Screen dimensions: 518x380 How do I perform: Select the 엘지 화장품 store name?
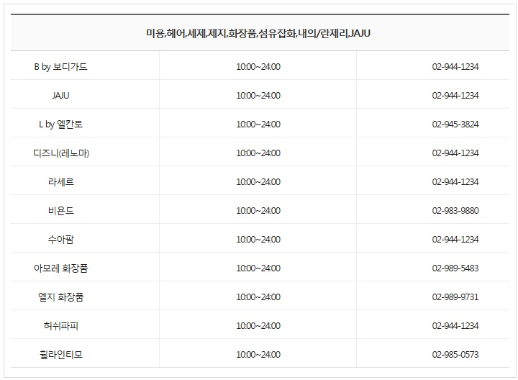coord(61,297)
